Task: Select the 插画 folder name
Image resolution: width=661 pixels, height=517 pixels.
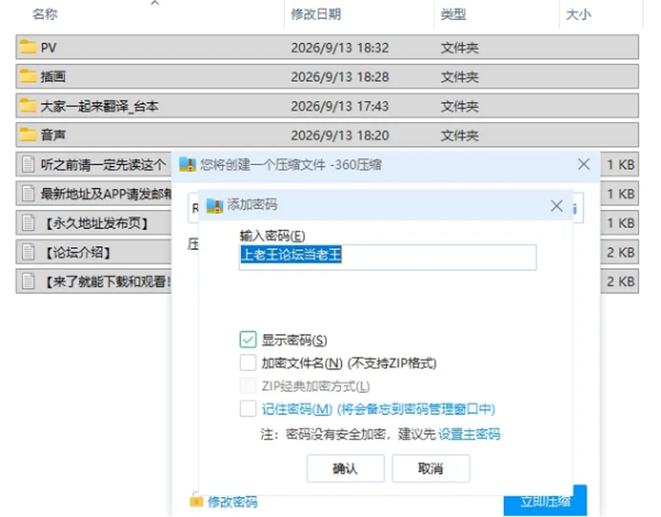Action: [x=53, y=76]
